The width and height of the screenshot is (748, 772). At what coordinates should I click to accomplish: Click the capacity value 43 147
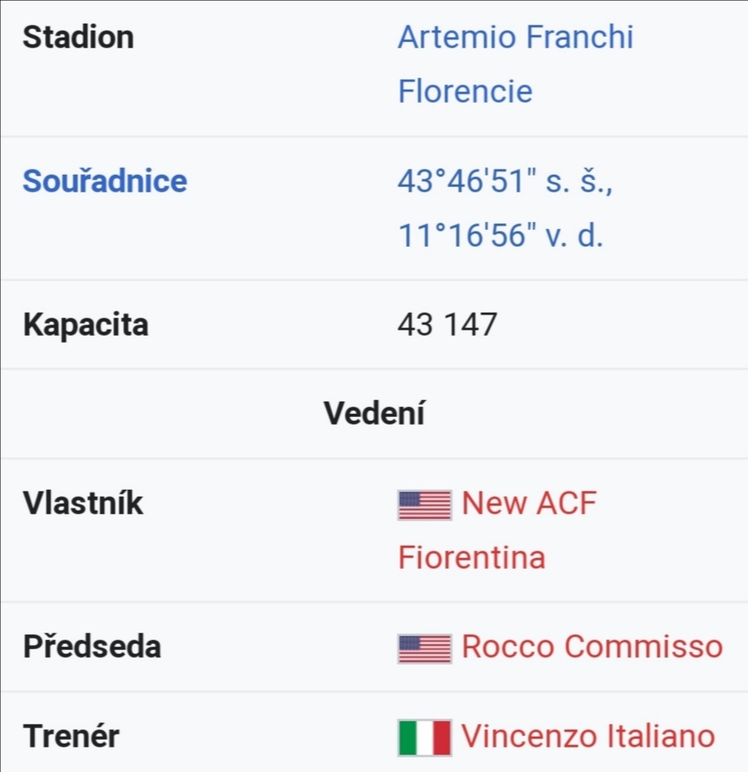[448, 324]
